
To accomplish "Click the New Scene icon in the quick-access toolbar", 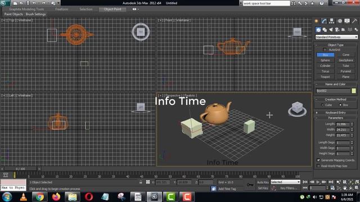I will [x=15, y=3].
